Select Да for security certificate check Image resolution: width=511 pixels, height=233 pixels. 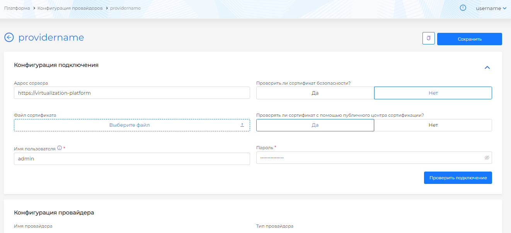click(x=315, y=93)
